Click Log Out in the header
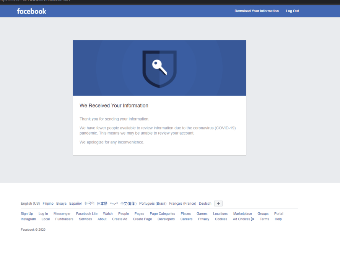Viewport: 340px width, 259px height. 292,11
